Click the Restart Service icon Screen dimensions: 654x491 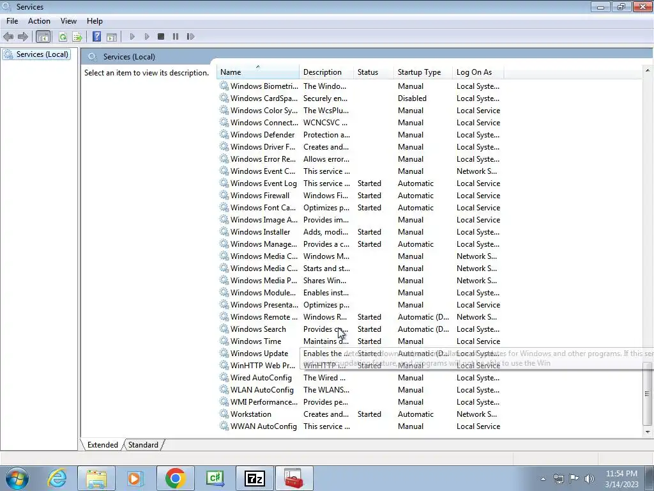(x=190, y=36)
